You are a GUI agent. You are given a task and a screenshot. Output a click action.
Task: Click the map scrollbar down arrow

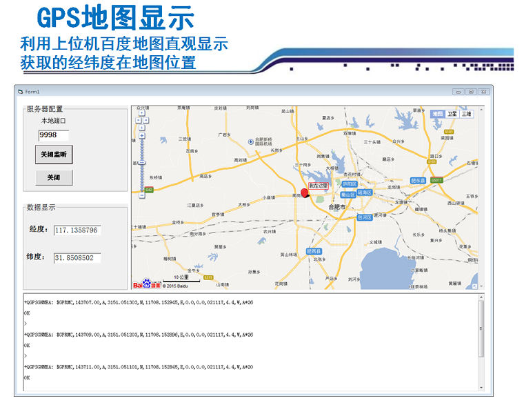point(481,286)
